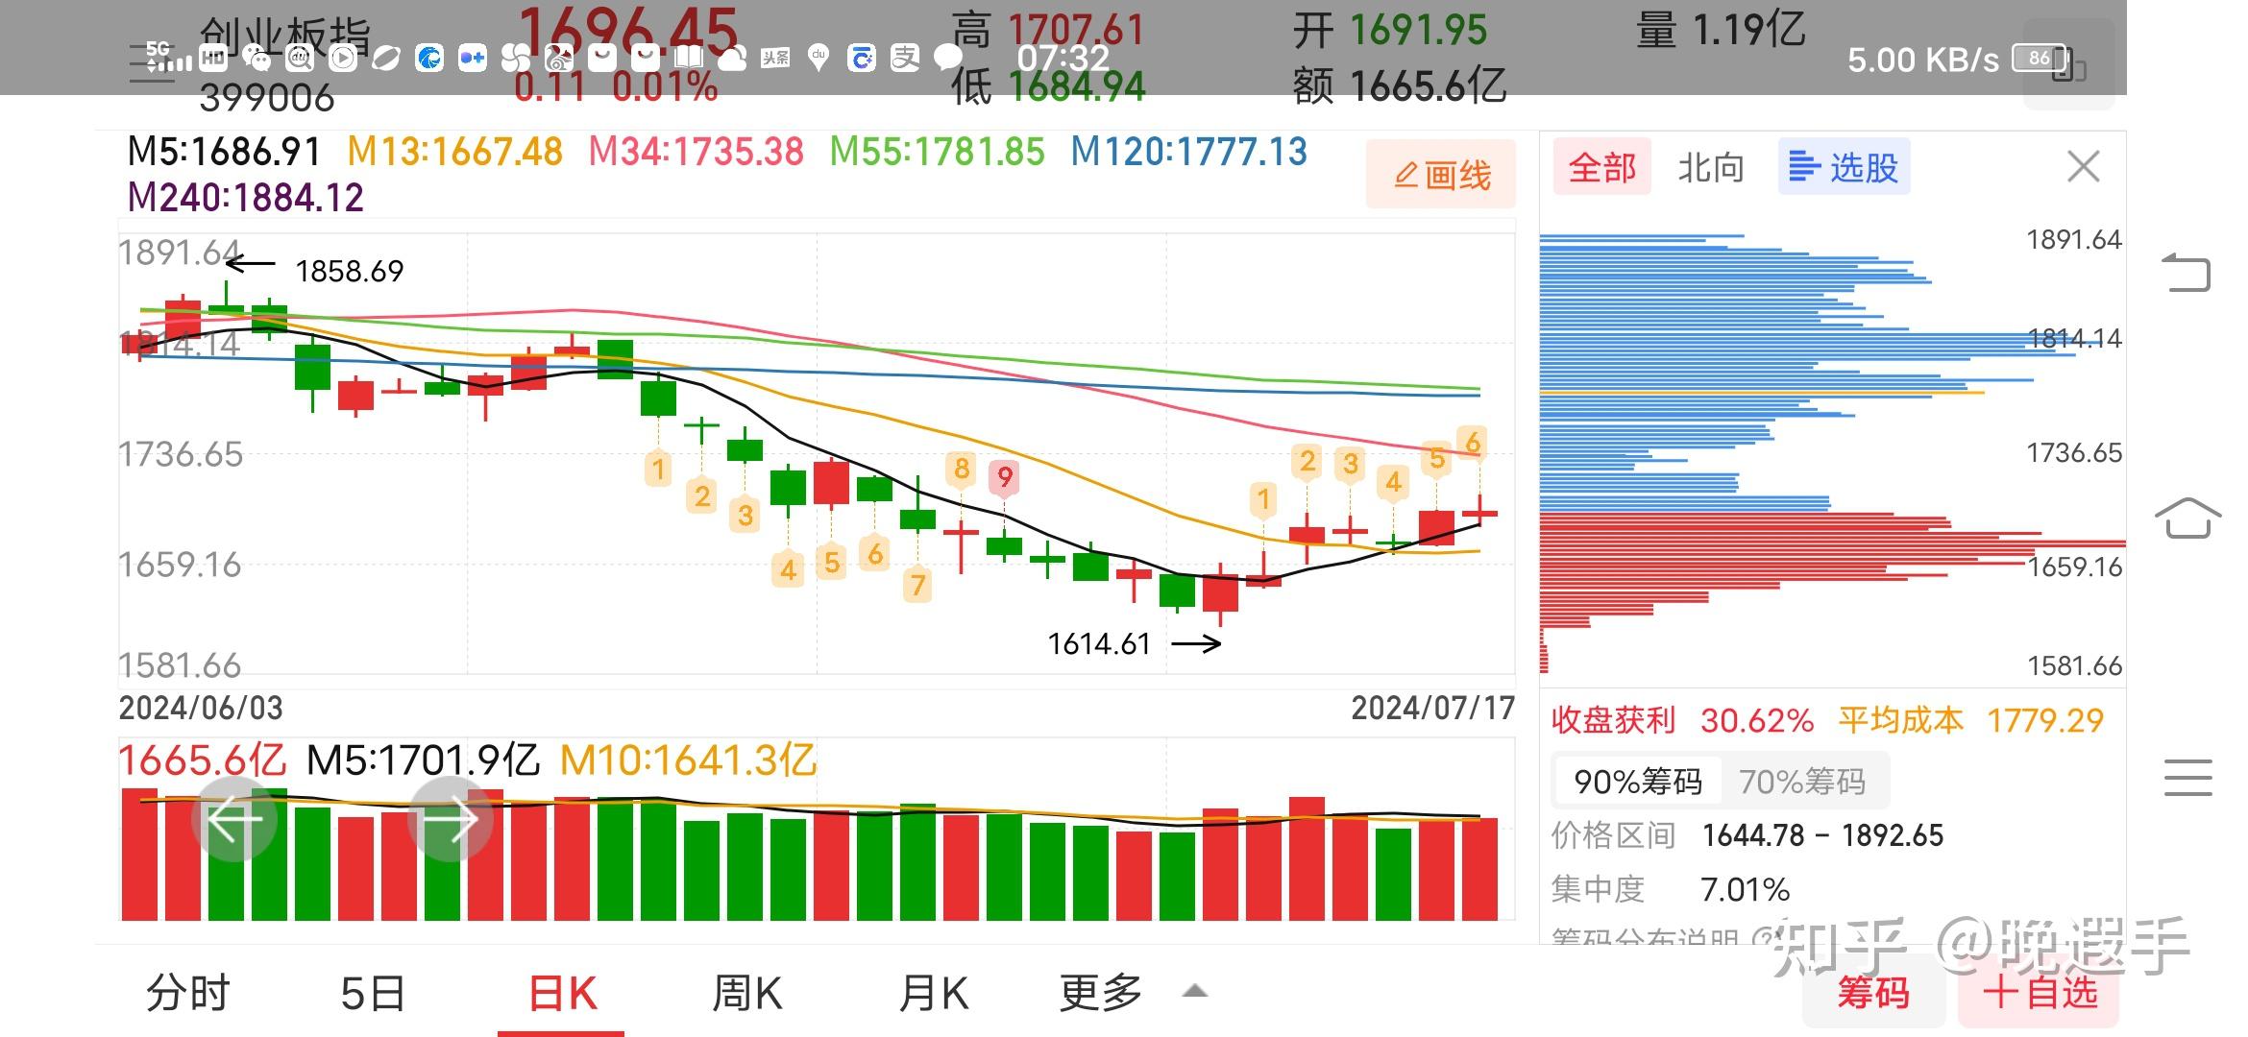
Task: Open the 画线 draw line tool
Action: [x=1441, y=175]
